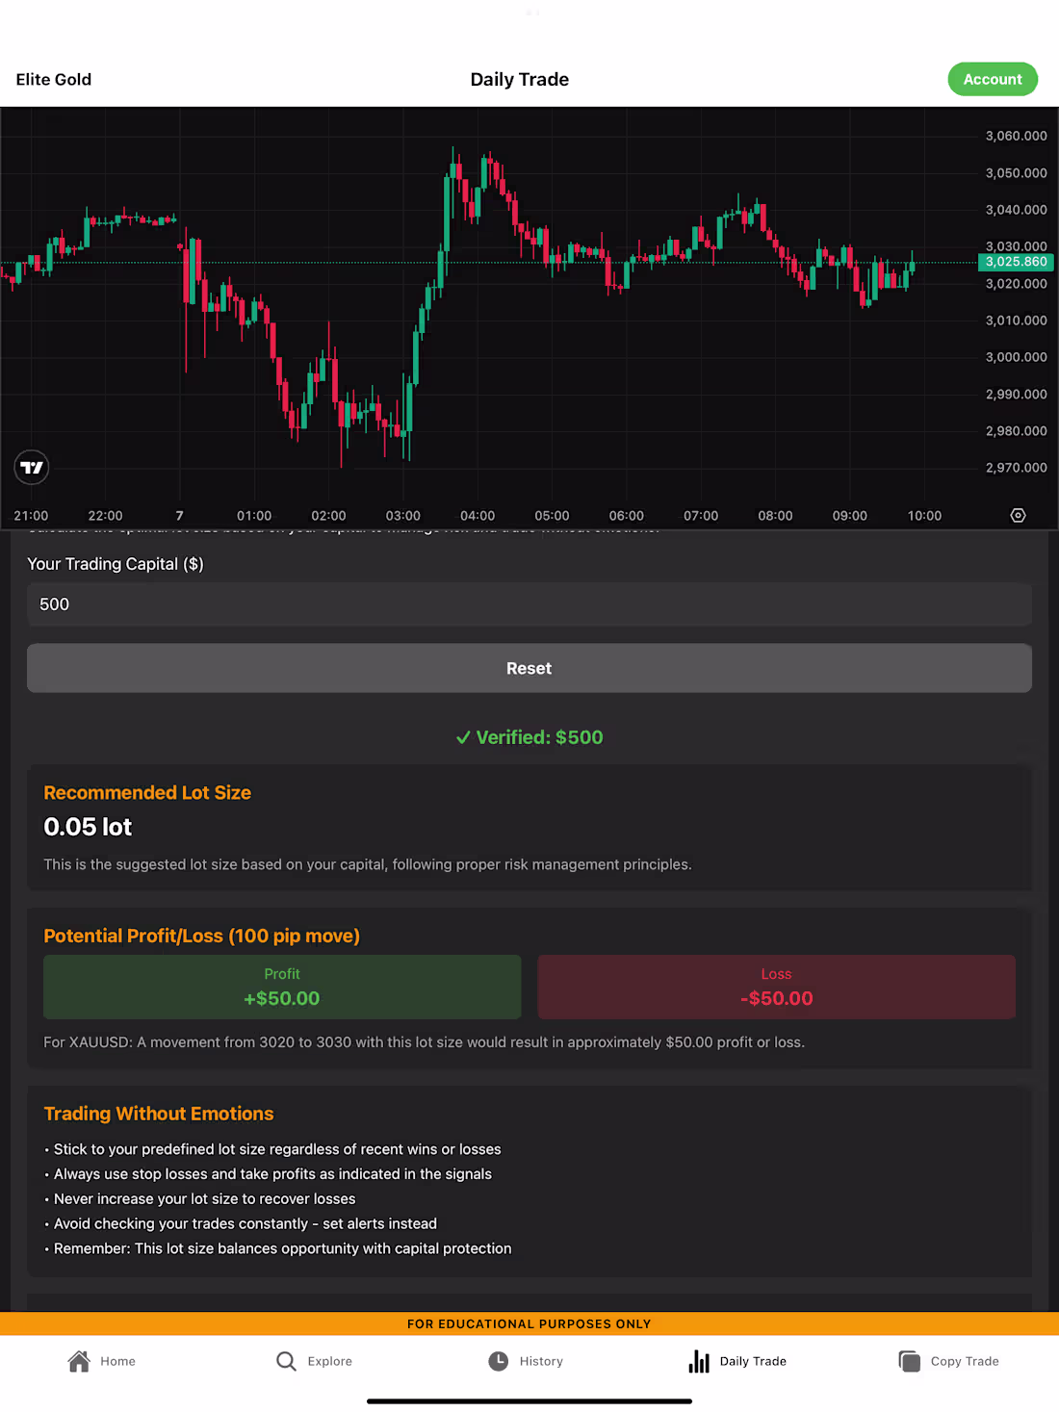Select the Daily Trade bar-chart icon
The image size is (1059, 1412).
pyautogui.click(x=698, y=1361)
